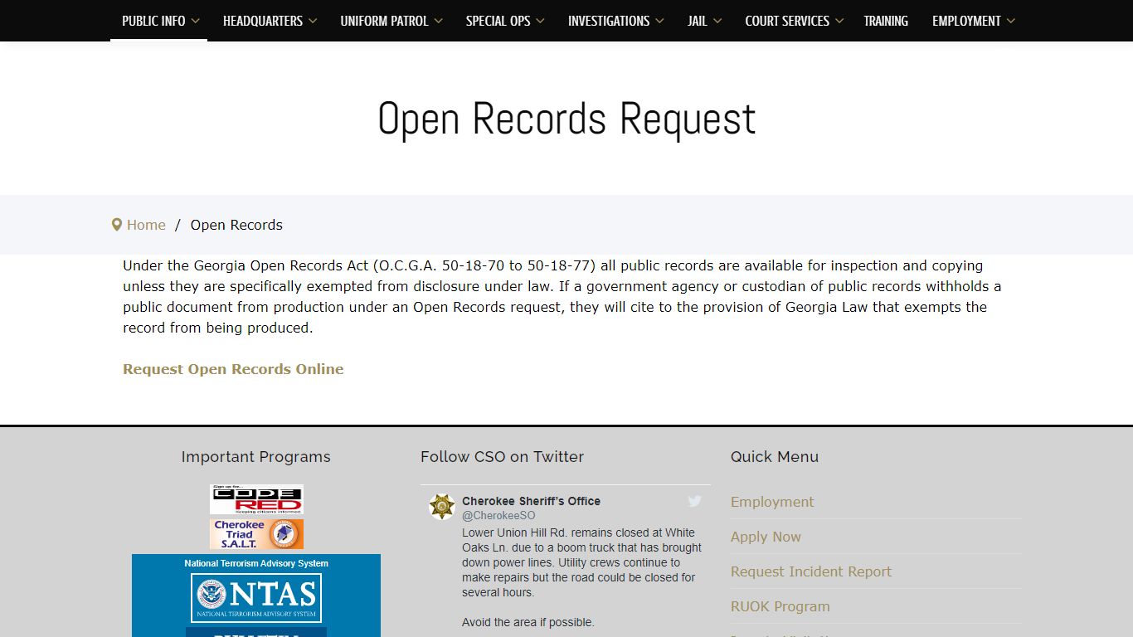This screenshot has width=1133, height=637.
Task: Click the Open Records Request heading
Action: 566,119
